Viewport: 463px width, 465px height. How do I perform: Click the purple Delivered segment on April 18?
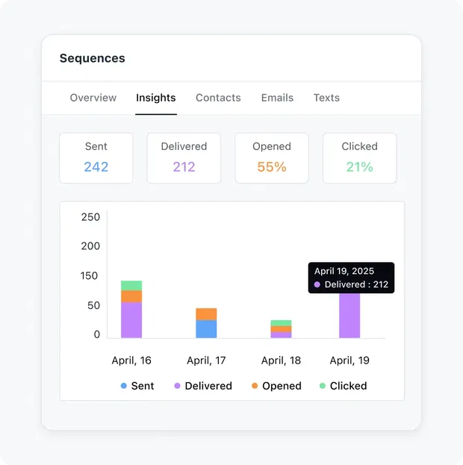click(x=281, y=335)
